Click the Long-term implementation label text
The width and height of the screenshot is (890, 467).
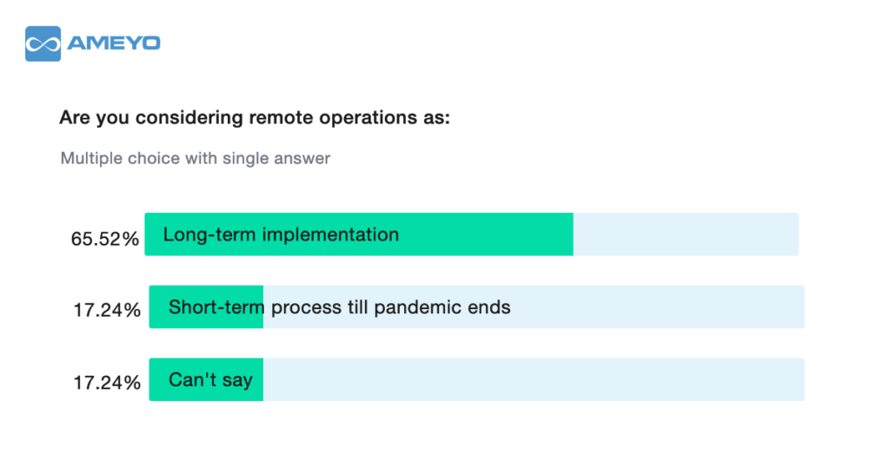(281, 234)
